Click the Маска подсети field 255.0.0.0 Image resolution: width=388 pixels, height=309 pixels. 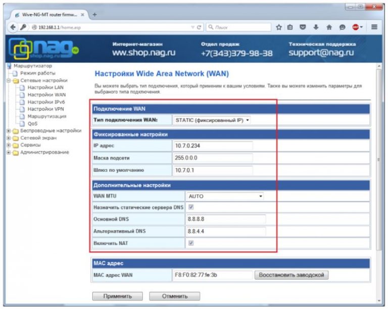click(213, 158)
